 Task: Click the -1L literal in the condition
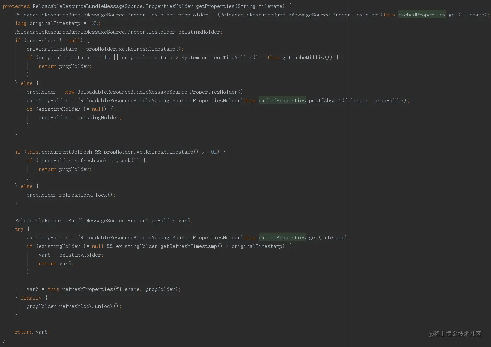105,57
